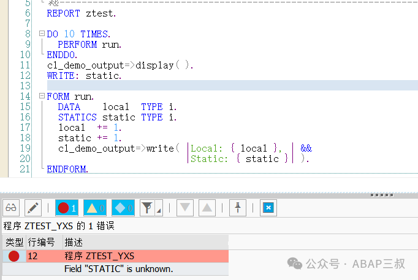Click '程序 ZTEST_YXS 的 1 错误' summary text
The height and width of the screenshot is (280, 418).
59,226
